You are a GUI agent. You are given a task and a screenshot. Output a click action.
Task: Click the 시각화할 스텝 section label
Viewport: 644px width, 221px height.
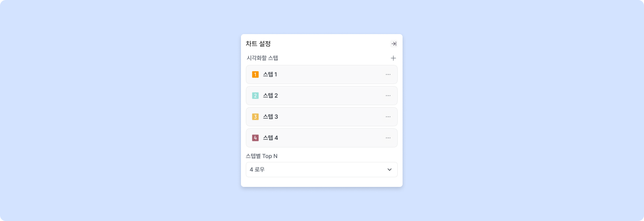[x=262, y=58]
